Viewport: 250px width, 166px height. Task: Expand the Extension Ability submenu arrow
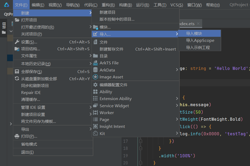coord(177,99)
